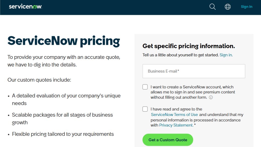Click Sign In in the top navigation
The image size is (261, 147).
point(246,7)
